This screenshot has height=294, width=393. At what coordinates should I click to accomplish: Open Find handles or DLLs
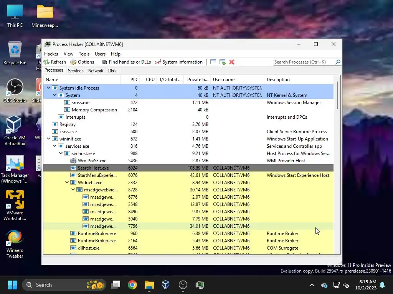click(126, 62)
